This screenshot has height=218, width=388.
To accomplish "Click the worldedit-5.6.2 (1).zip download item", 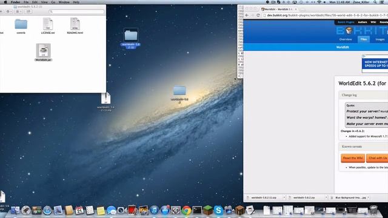I will tap(264, 197).
